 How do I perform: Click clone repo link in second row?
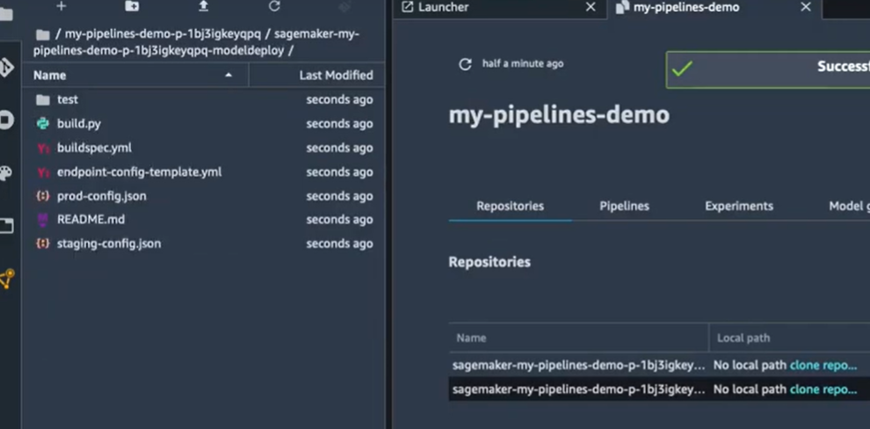pyautogui.click(x=823, y=389)
